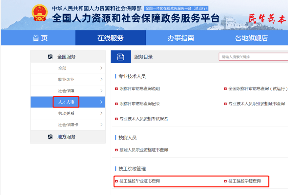
Task: Click the 全国一体化在线政务服务平台 (试运行) badge
Action: click(176, 8)
